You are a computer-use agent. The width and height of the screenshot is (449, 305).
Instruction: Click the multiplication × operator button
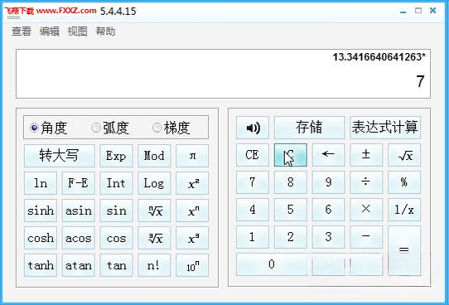pyautogui.click(x=366, y=210)
